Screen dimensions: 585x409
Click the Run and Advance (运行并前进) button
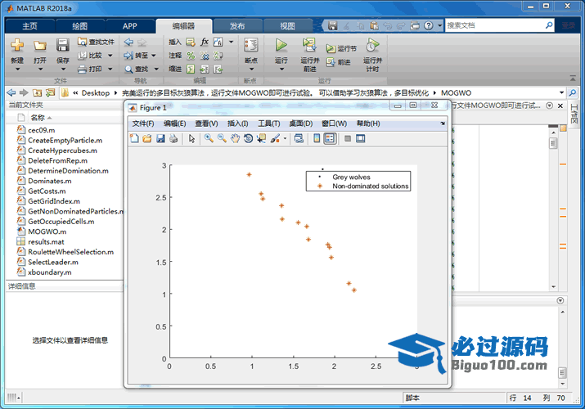309,52
